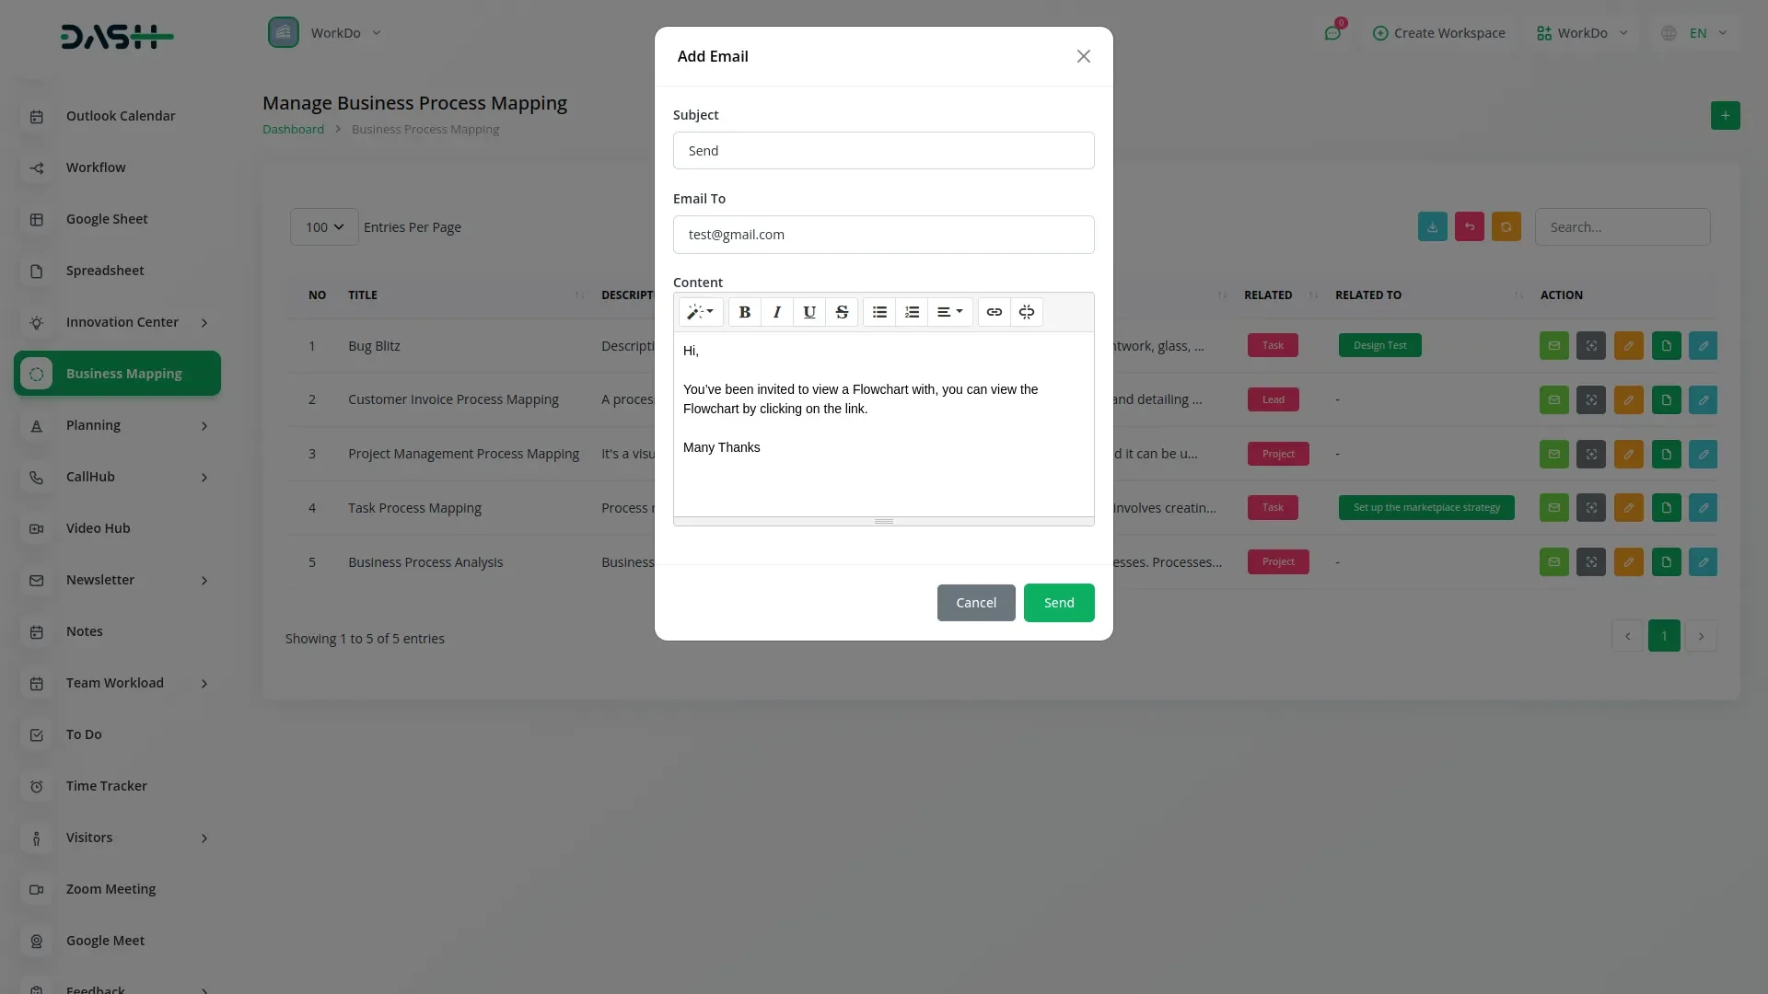This screenshot has width=1768, height=994.
Task: Click the green Send button
Action: [1059, 603]
